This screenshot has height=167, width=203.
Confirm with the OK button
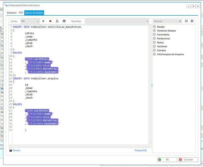tap(167, 160)
